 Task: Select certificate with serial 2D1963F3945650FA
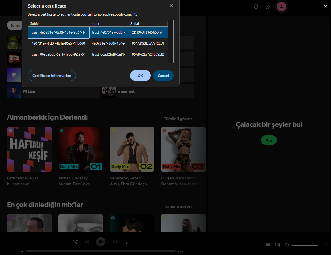98,32
